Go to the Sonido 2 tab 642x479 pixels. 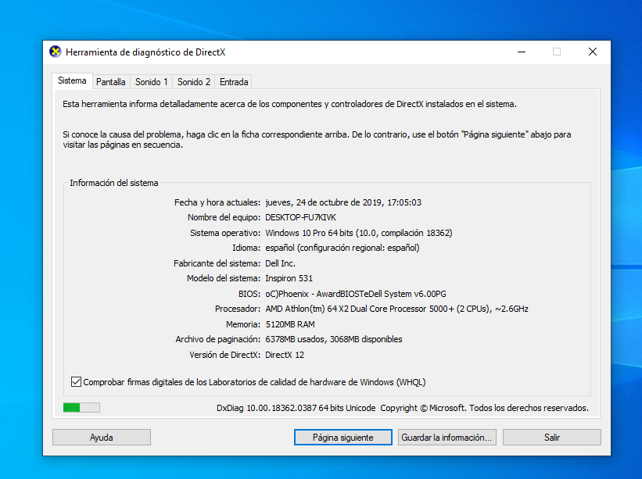(194, 82)
